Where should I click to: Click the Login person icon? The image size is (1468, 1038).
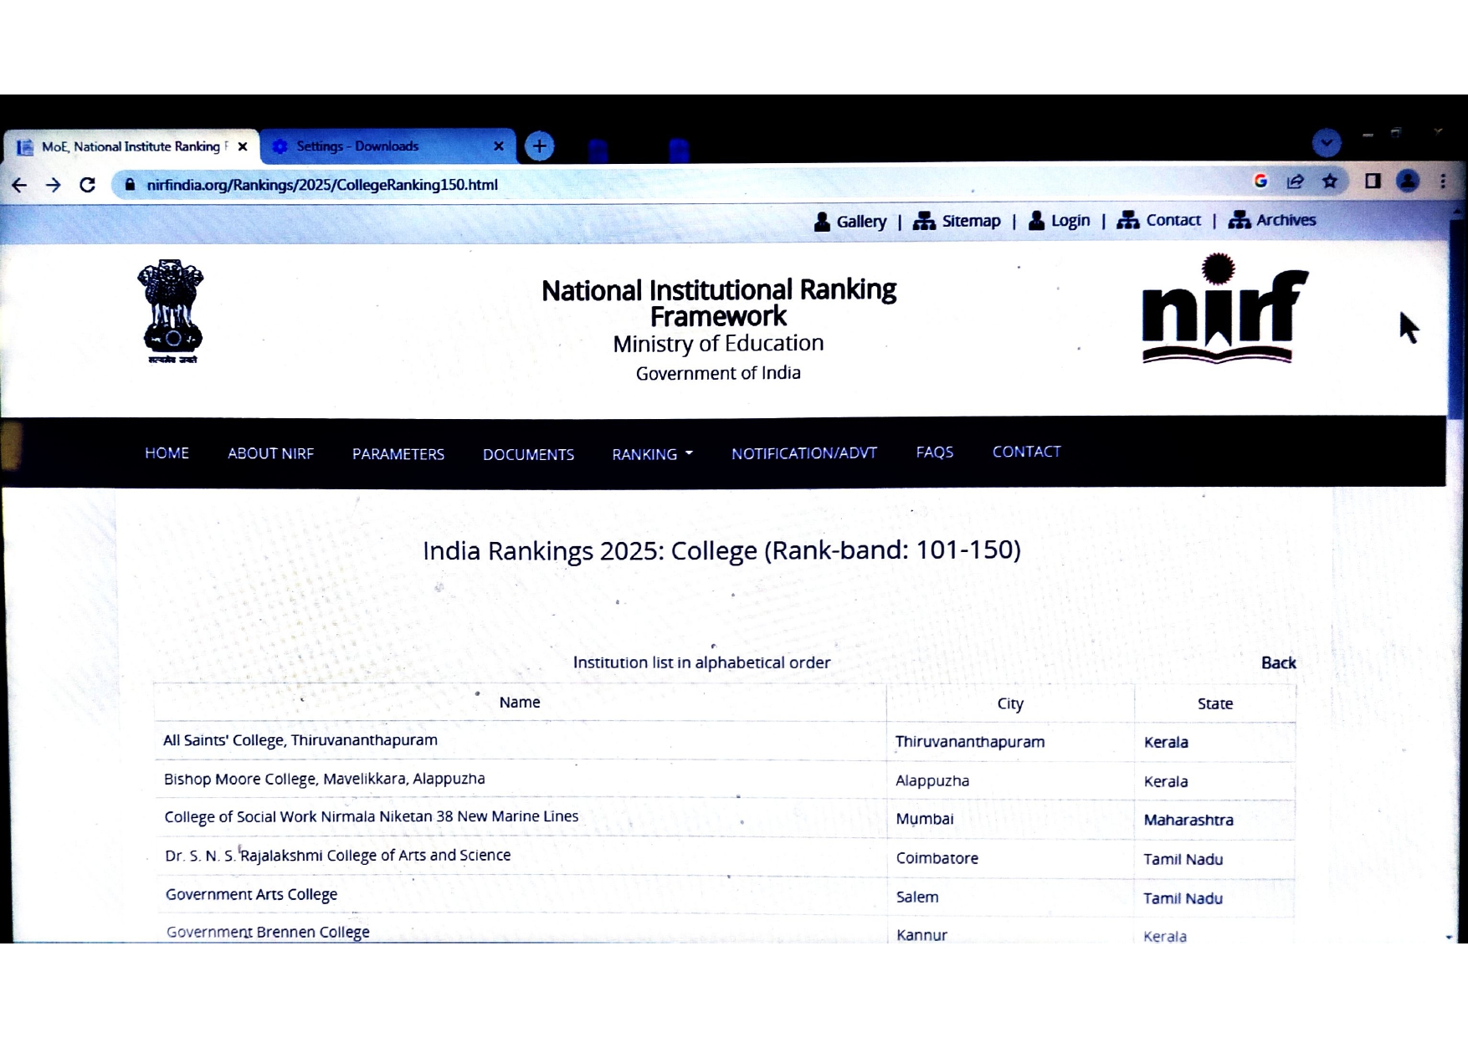1036,221
